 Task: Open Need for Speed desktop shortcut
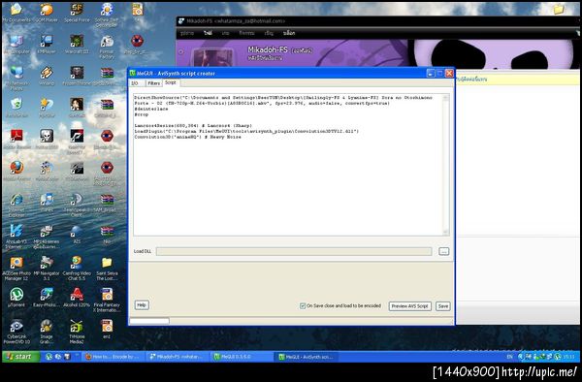pos(77,136)
